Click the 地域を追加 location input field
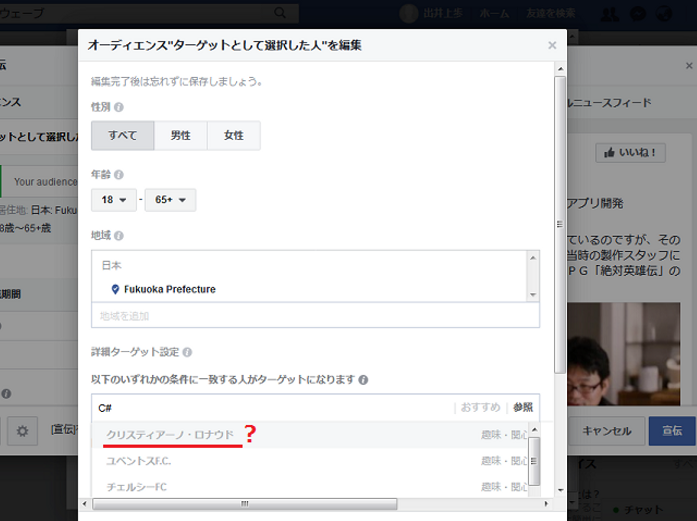This screenshot has height=521, width=697. pos(315,316)
